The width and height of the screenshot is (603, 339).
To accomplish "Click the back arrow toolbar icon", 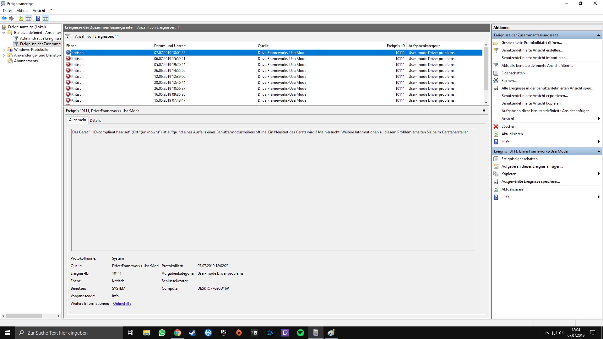I will [x=4, y=18].
